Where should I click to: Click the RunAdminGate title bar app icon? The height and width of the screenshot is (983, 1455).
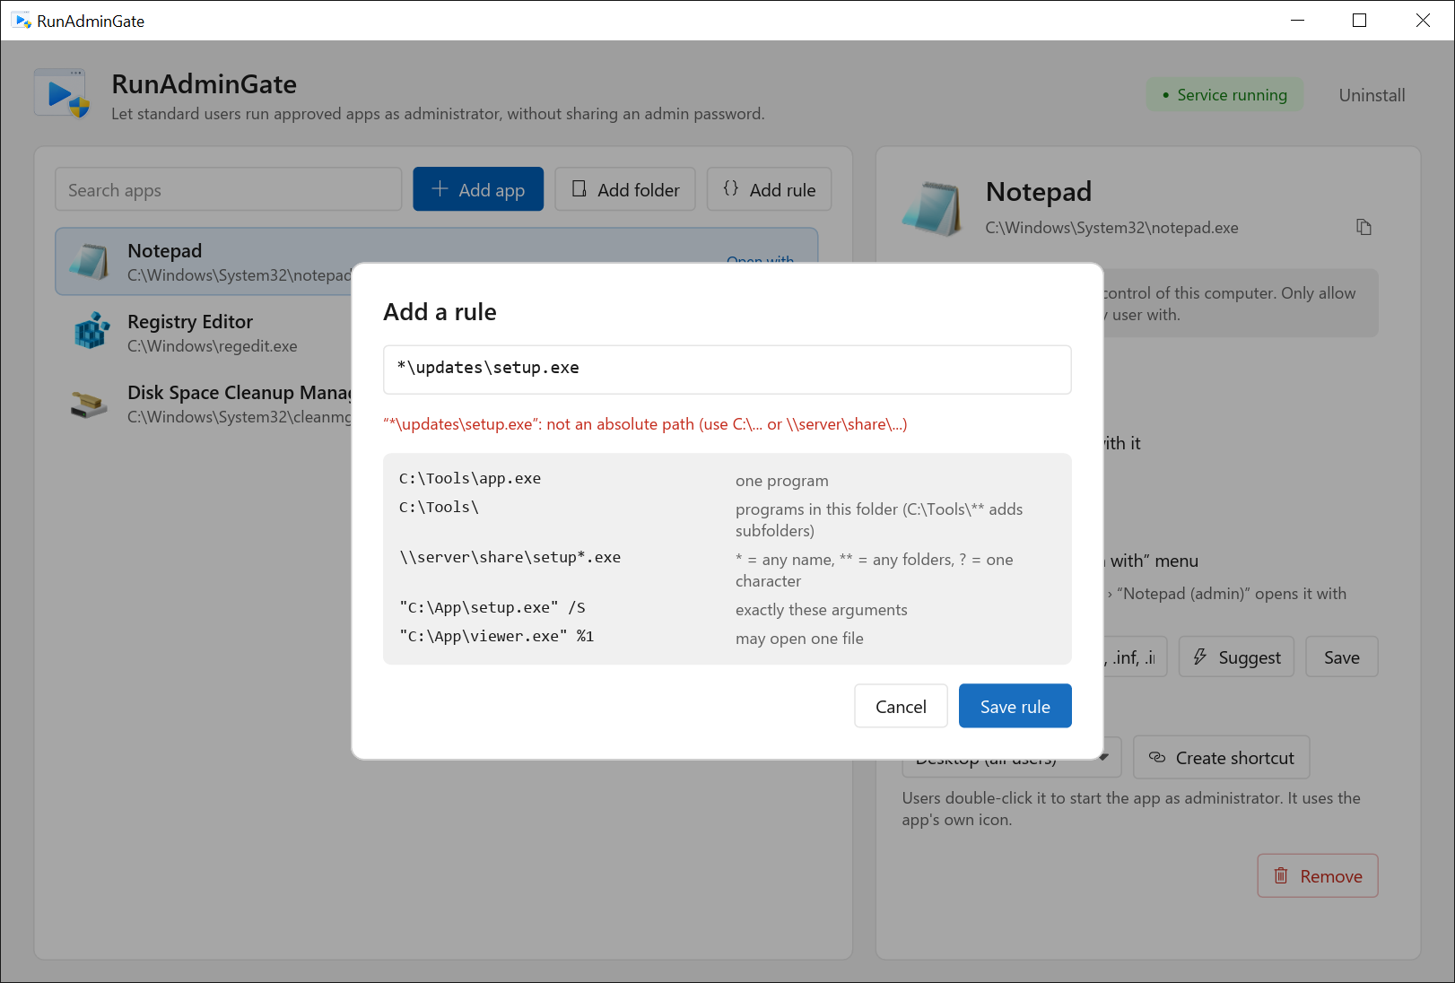22,21
